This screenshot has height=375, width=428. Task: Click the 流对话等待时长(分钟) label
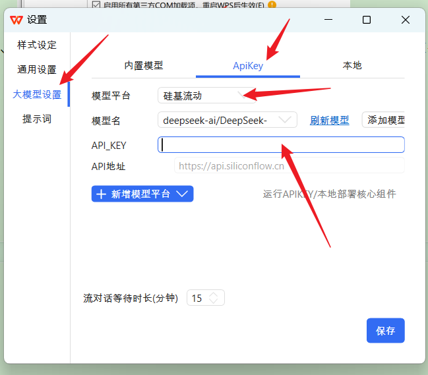pyautogui.click(x=131, y=298)
